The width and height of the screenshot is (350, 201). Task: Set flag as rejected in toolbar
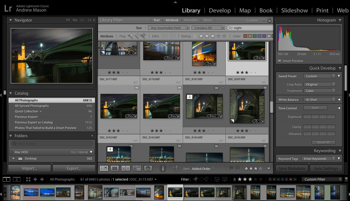238,168
